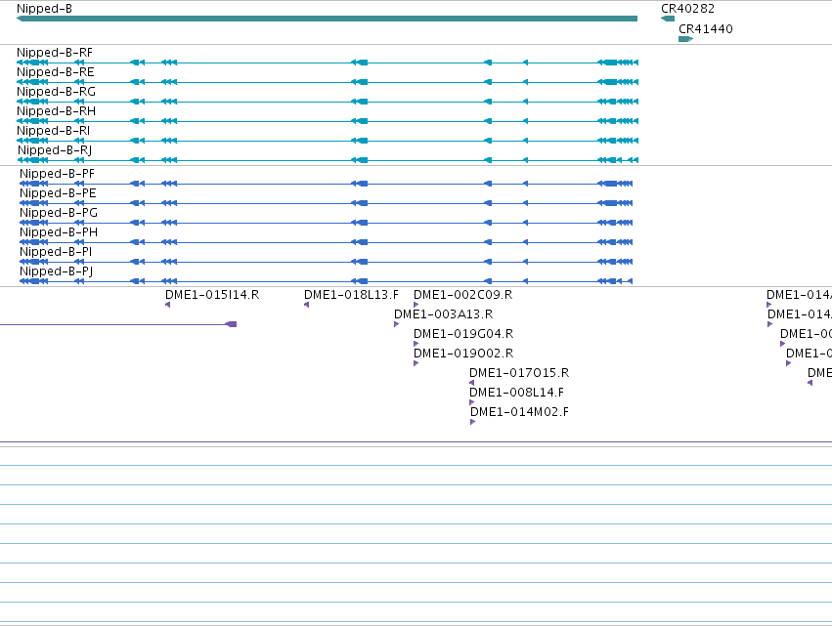Click the arrow marker under DME1-019G04.R
This screenshot has height=626, width=832.
point(416,344)
